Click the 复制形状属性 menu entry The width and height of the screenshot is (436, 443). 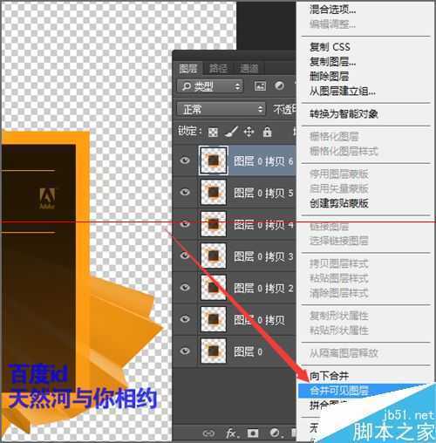(x=339, y=316)
